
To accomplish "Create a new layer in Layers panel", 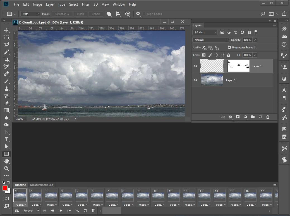I will [x=260, y=117].
